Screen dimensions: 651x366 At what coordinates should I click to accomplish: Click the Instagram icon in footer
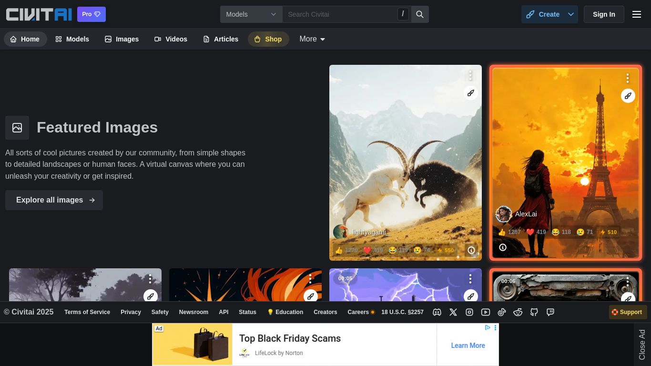click(469, 312)
